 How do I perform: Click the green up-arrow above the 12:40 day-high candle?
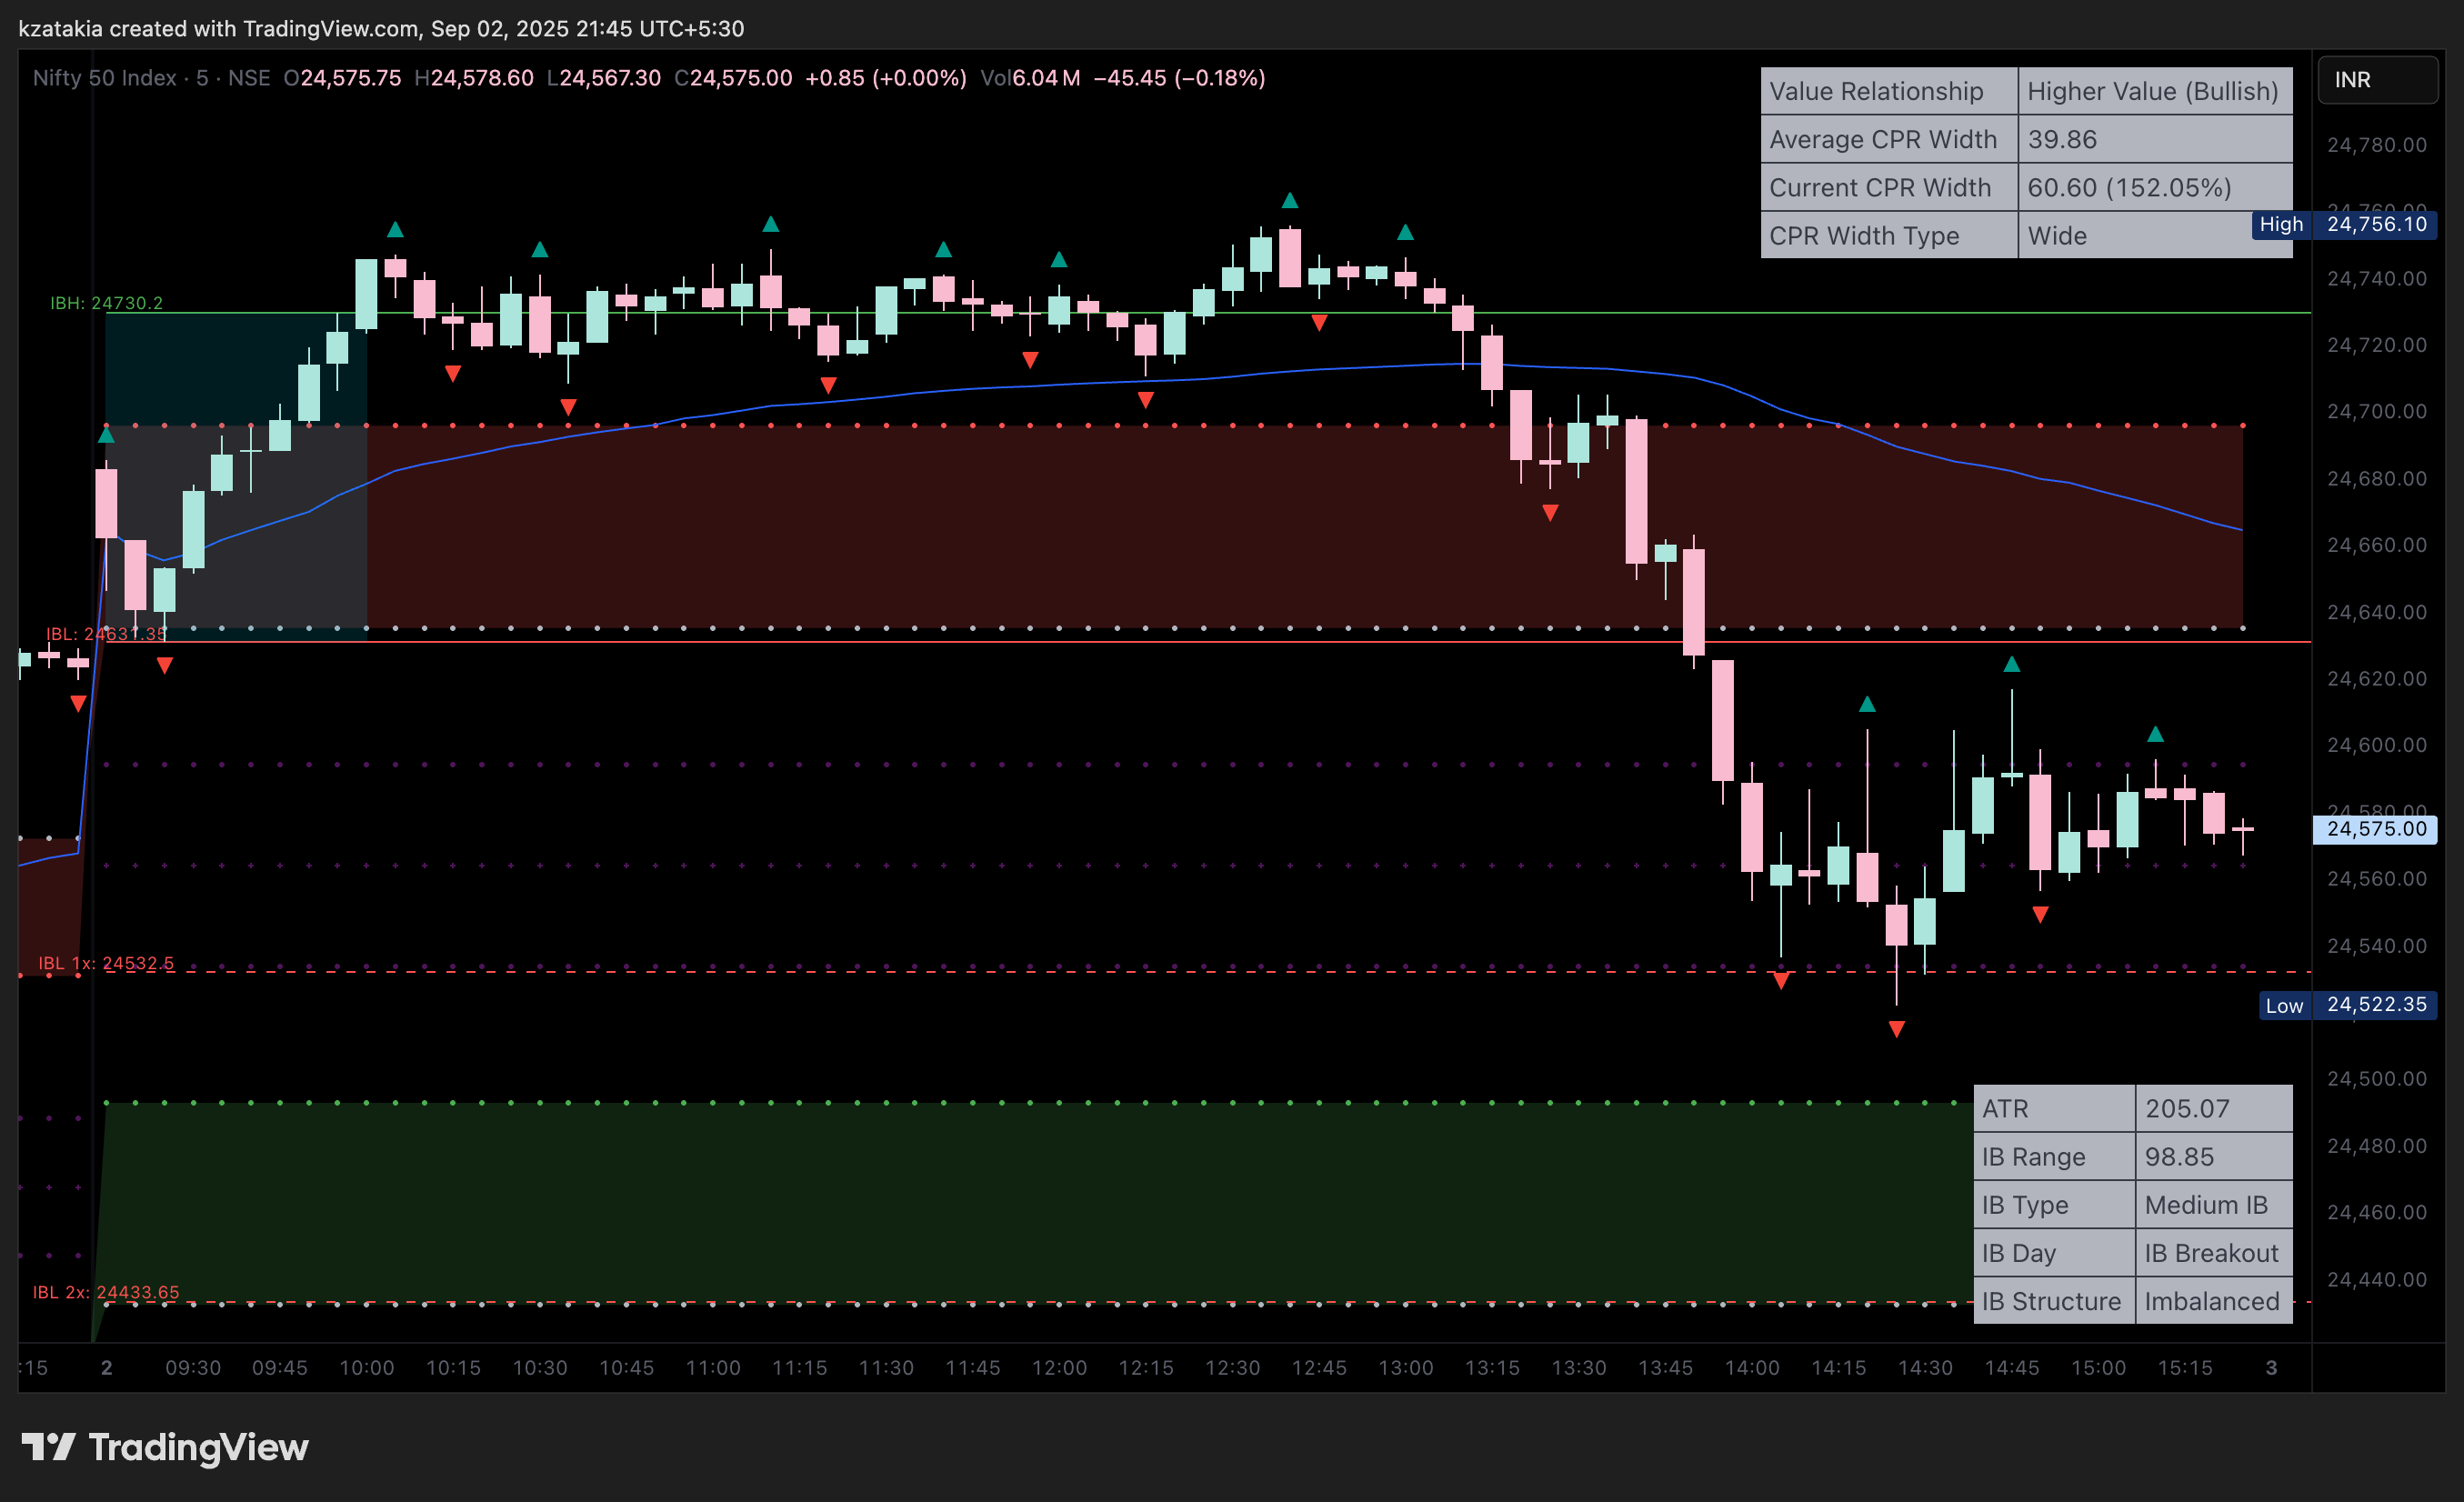coord(1290,200)
